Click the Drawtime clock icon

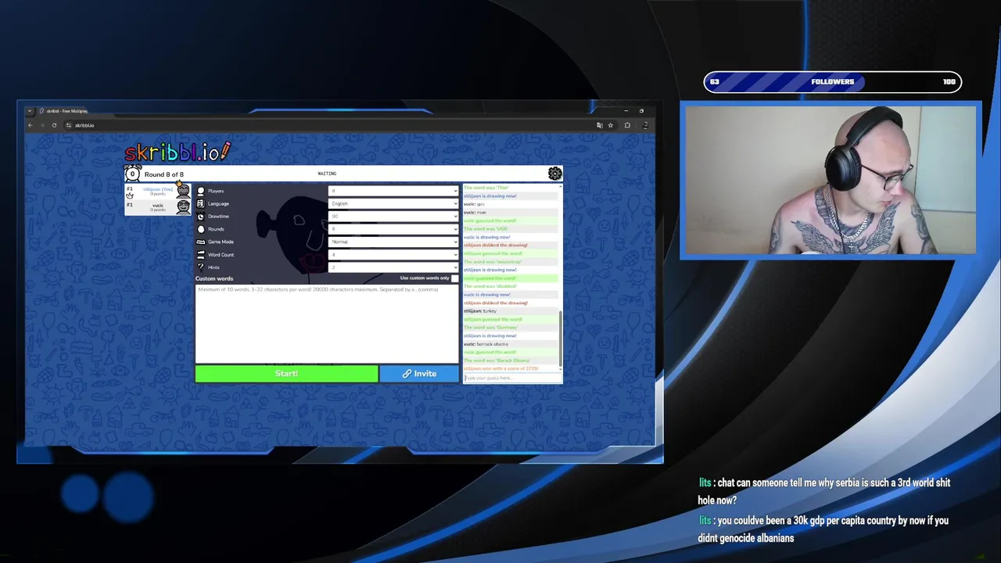(201, 217)
